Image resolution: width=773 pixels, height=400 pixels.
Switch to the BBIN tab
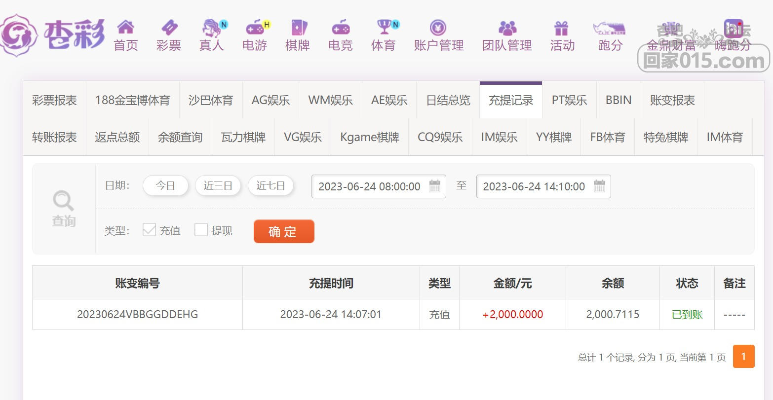tap(618, 101)
